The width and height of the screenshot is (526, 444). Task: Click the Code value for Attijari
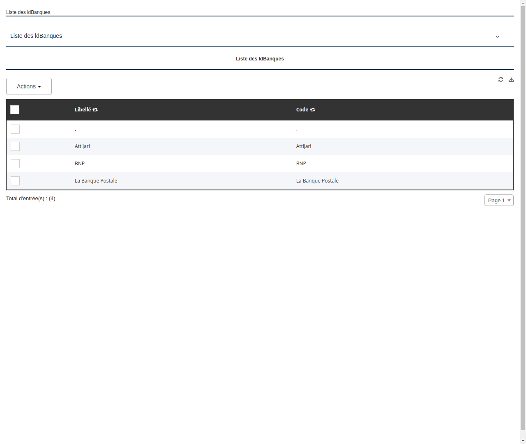click(x=303, y=146)
